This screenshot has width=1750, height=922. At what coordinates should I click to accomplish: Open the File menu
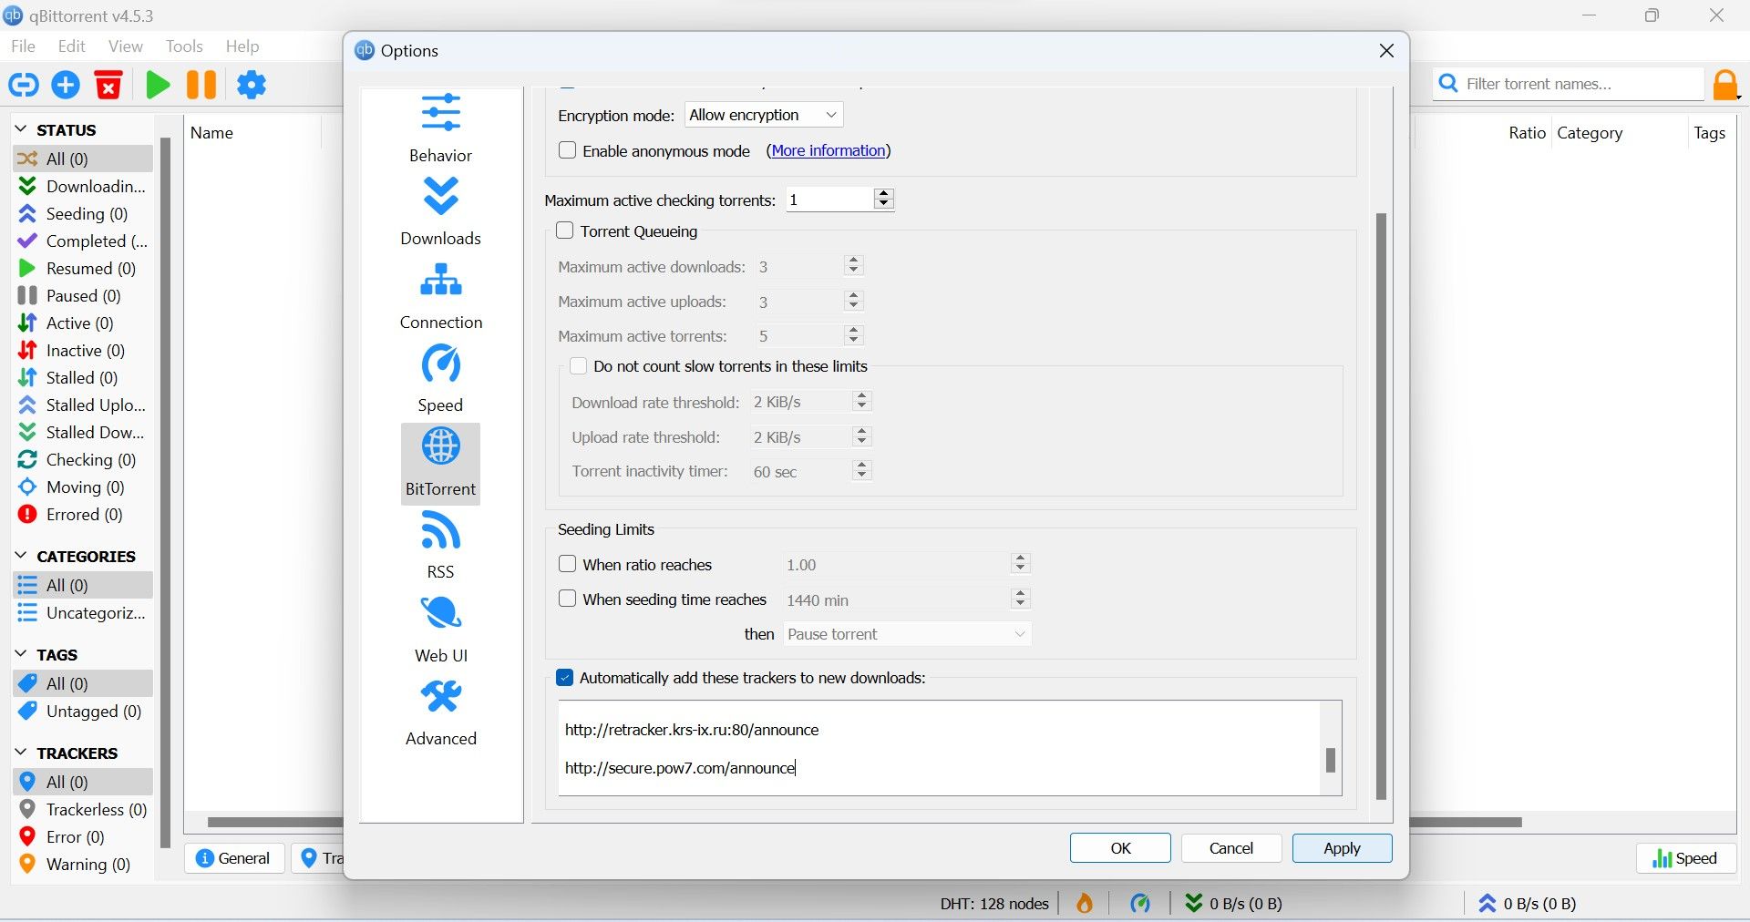tap(23, 46)
